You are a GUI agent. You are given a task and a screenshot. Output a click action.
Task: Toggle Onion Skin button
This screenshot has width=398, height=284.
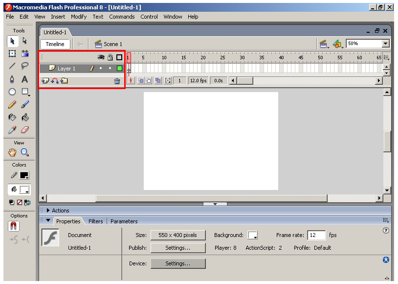click(x=141, y=81)
